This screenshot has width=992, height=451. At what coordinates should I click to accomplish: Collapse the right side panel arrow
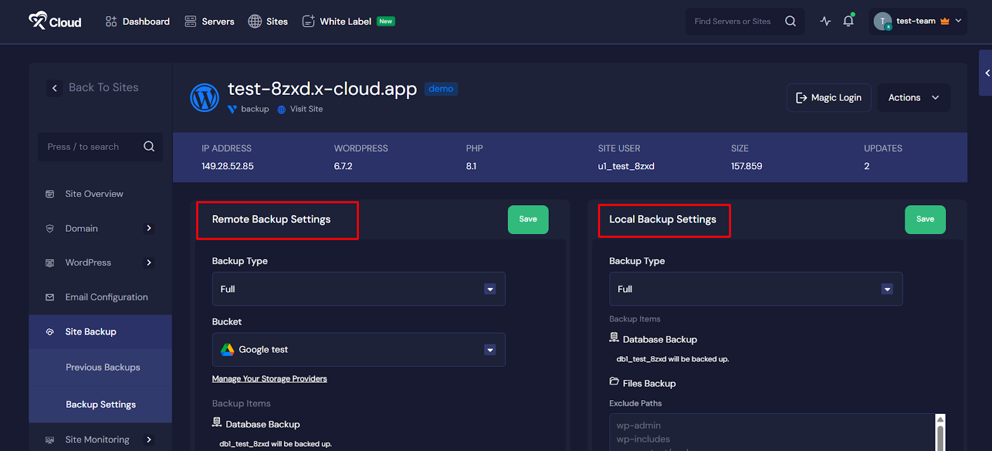click(986, 73)
